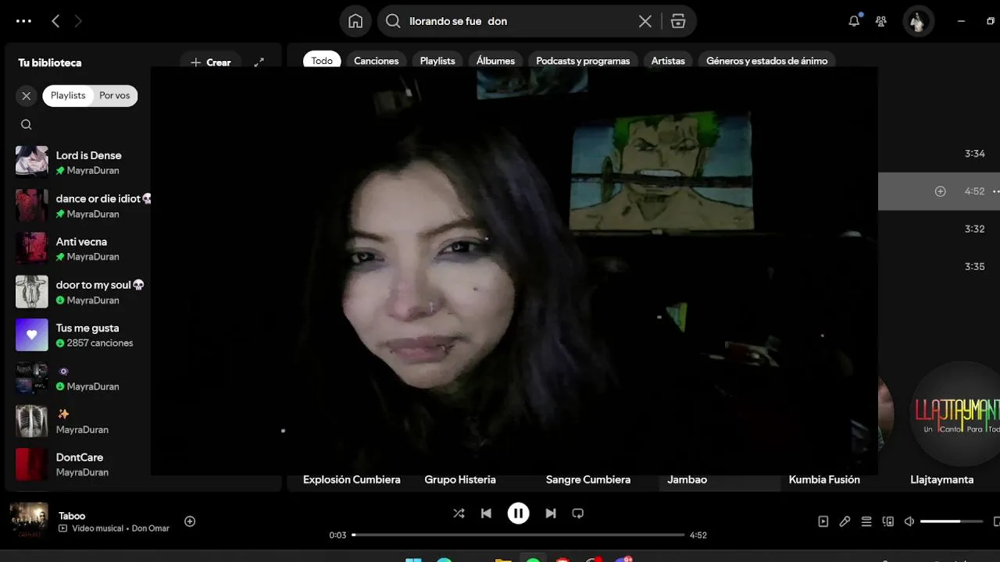This screenshot has height=562, width=1000.
Task: Open connect to a device
Action: coord(887,521)
